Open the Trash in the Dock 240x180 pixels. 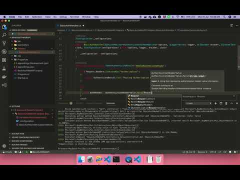tap(158, 159)
